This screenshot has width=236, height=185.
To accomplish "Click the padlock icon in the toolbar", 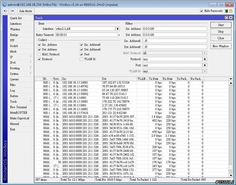I will tap(230, 11).
